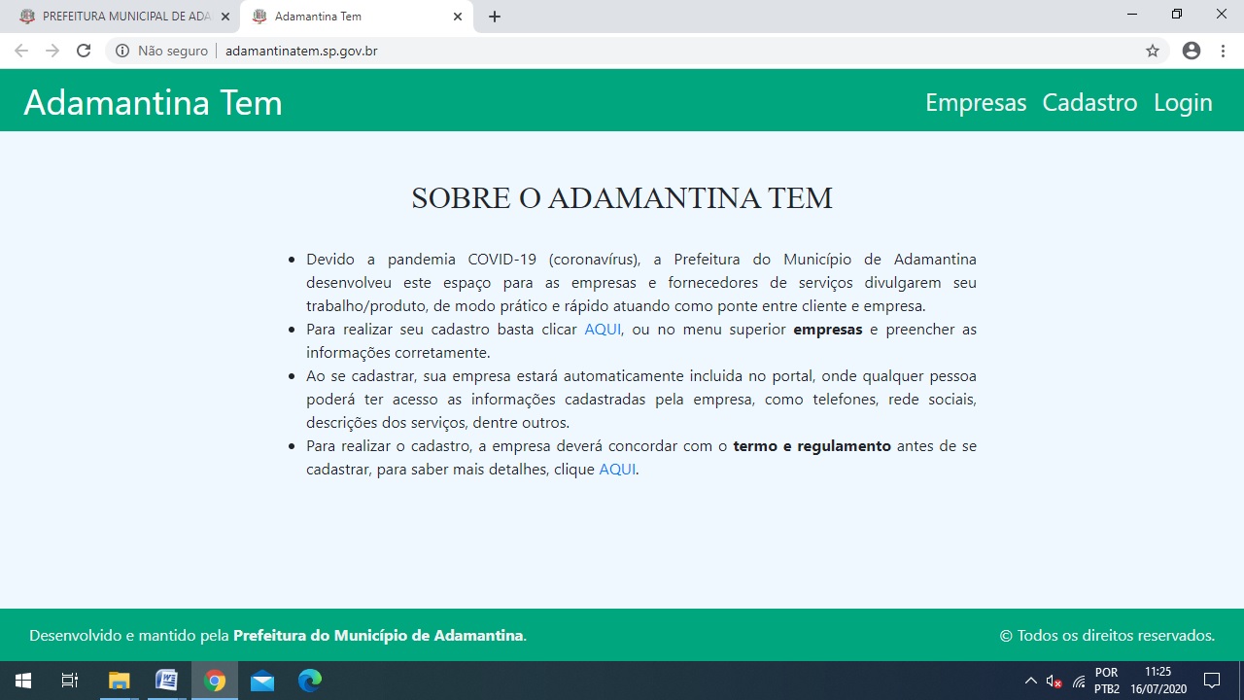Bookmark the page using the star icon
Viewport: 1244px width, 700px height.
click(x=1153, y=51)
